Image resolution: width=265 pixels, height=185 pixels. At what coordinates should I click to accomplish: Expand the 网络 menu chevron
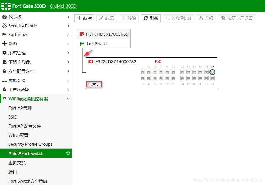(68, 43)
